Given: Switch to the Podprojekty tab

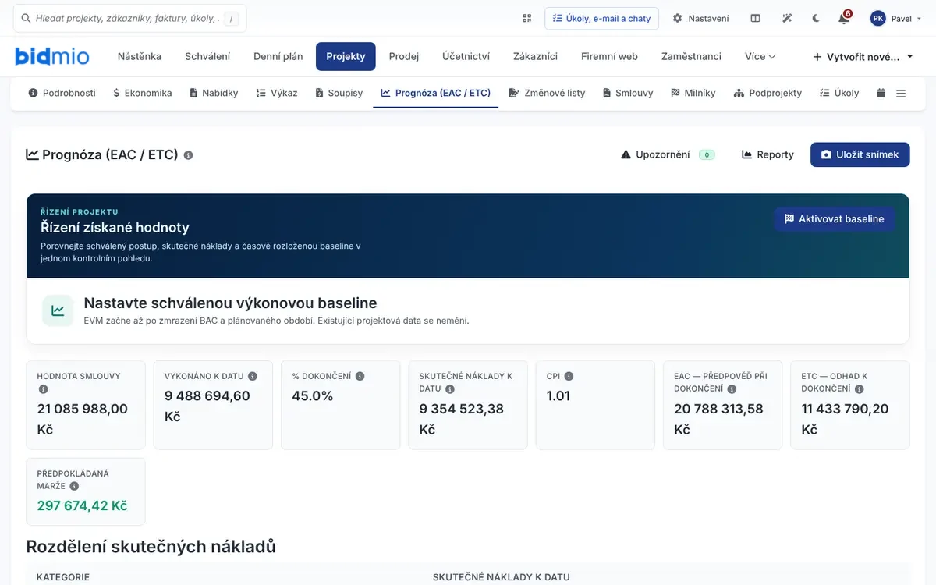Looking at the screenshot, I should (x=768, y=93).
